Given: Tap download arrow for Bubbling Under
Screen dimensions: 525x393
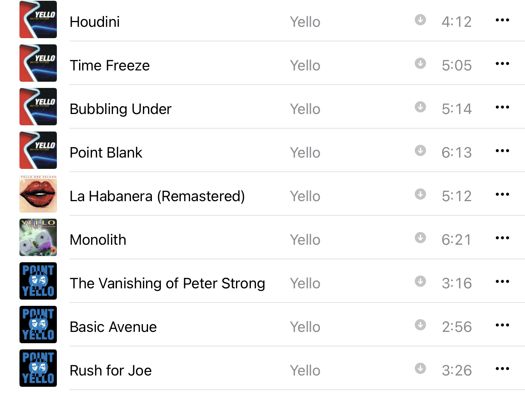Looking at the screenshot, I should [420, 107].
